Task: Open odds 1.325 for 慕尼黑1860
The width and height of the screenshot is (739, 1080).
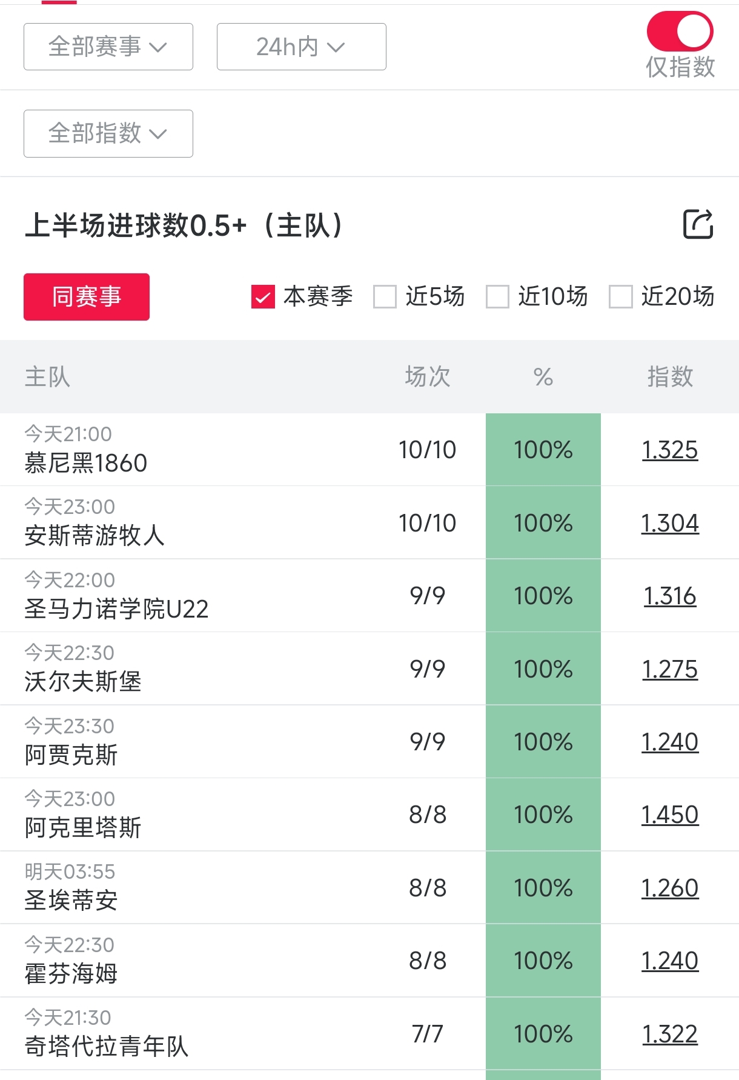Action: click(669, 450)
